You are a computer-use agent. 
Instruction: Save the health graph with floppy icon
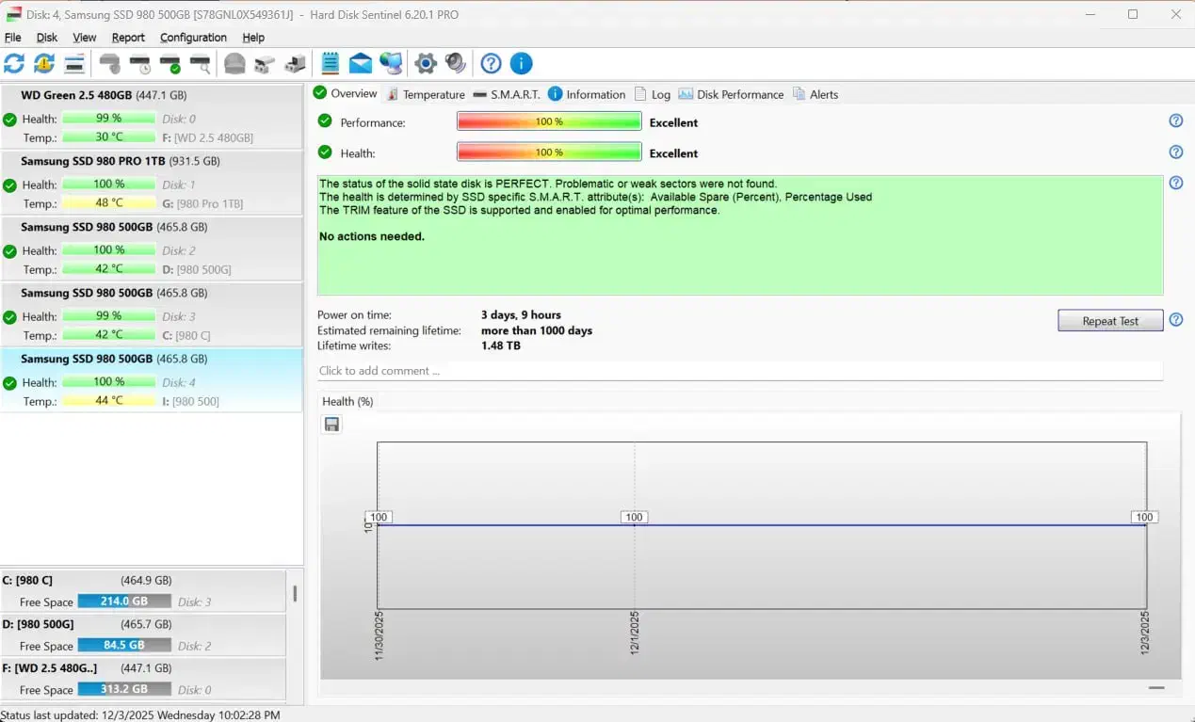pyautogui.click(x=331, y=425)
